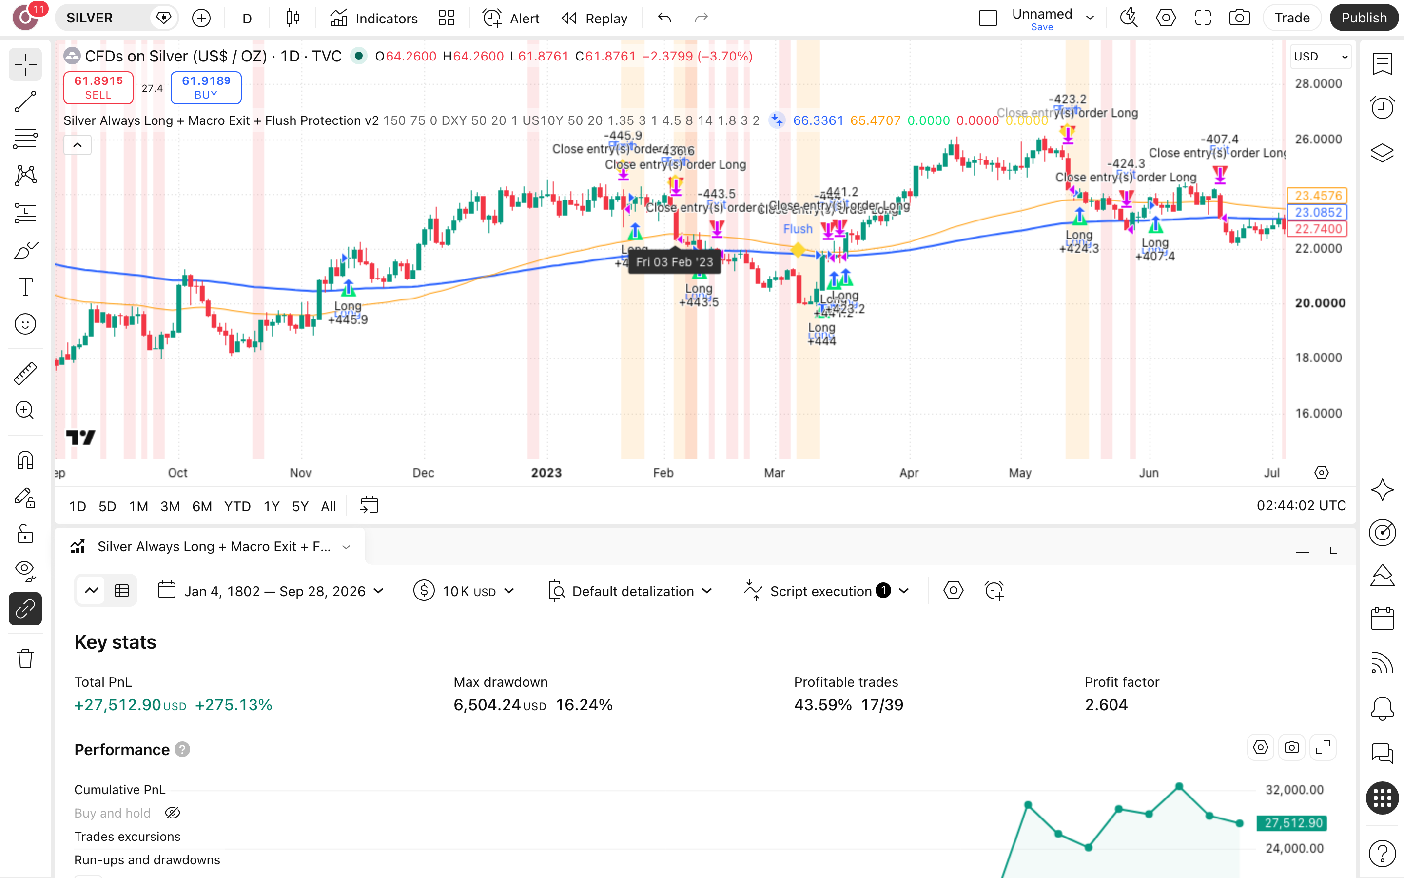Select the ruler measure tool
The height and width of the screenshot is (878, 1404).
click(x=25, y=373)
